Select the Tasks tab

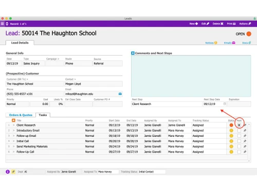click(x=43, y=115)
